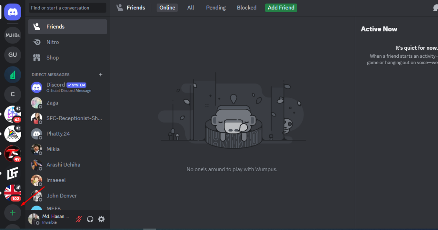
Task: Click the "It's quiet for now" text
Action: pyautogui.click(x=416, y=48)
